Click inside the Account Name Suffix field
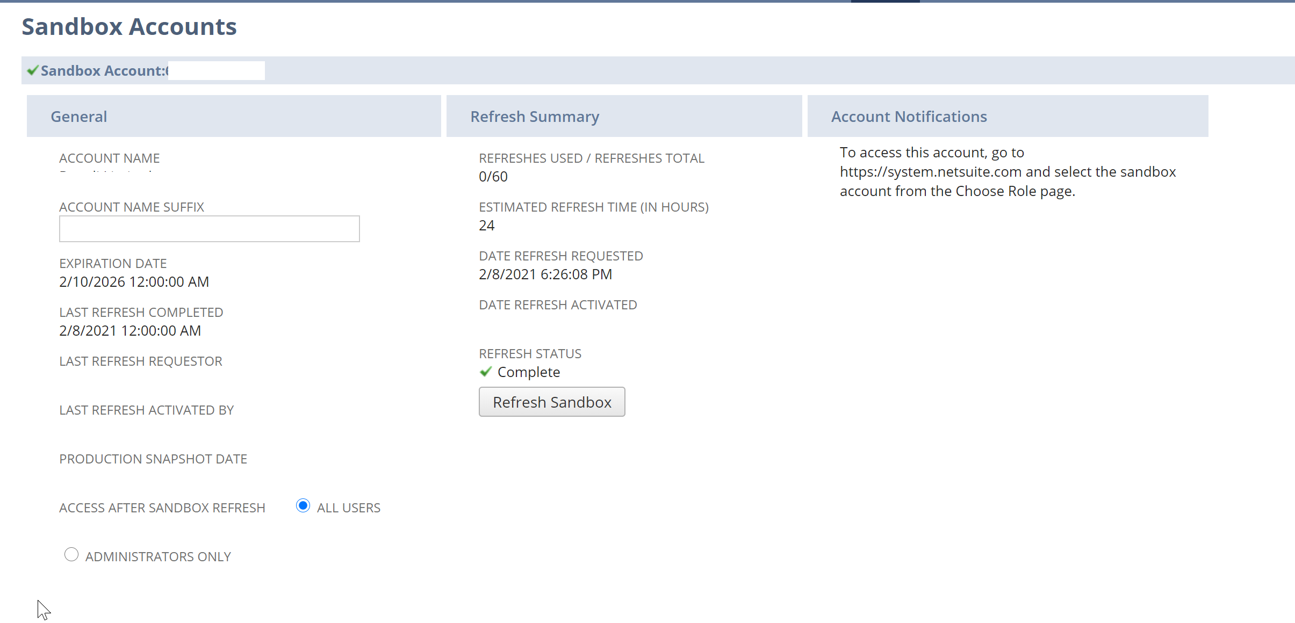The height and width of the screenshot is (623, 1295). (x=209, y=228)
